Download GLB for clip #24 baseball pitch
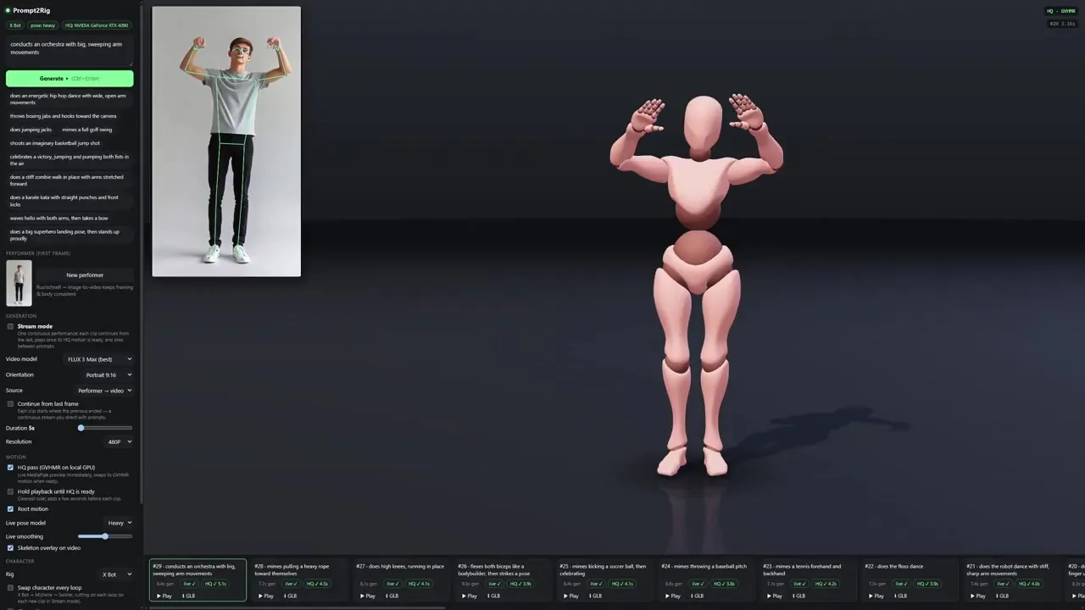The height and width of the screenshot is (610, 1085). (697, 596)
